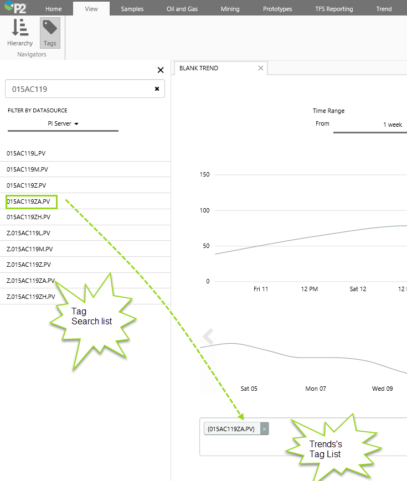Toggle the Tags navigator

[50, 33]
